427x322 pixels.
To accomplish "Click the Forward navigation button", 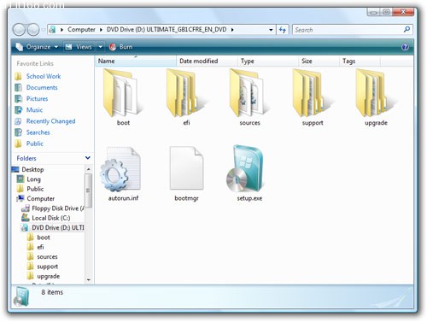I will tap(33, 30).
